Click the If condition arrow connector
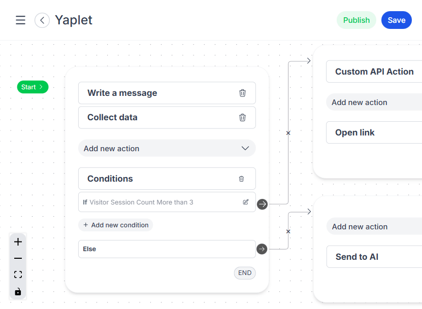The height and width of the screenshot is (309, 422). (262, 204)
